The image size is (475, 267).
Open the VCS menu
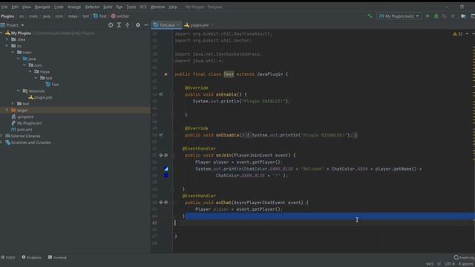(143, 7)
